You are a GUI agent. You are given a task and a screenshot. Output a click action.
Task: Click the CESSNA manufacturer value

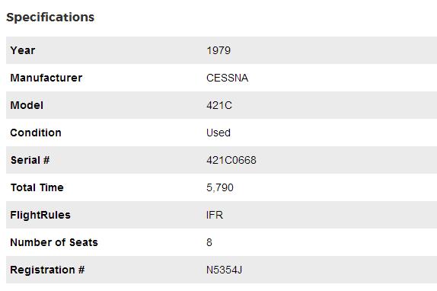tap(227, 78)
